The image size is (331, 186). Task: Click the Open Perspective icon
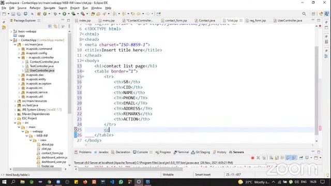(313, 14)
